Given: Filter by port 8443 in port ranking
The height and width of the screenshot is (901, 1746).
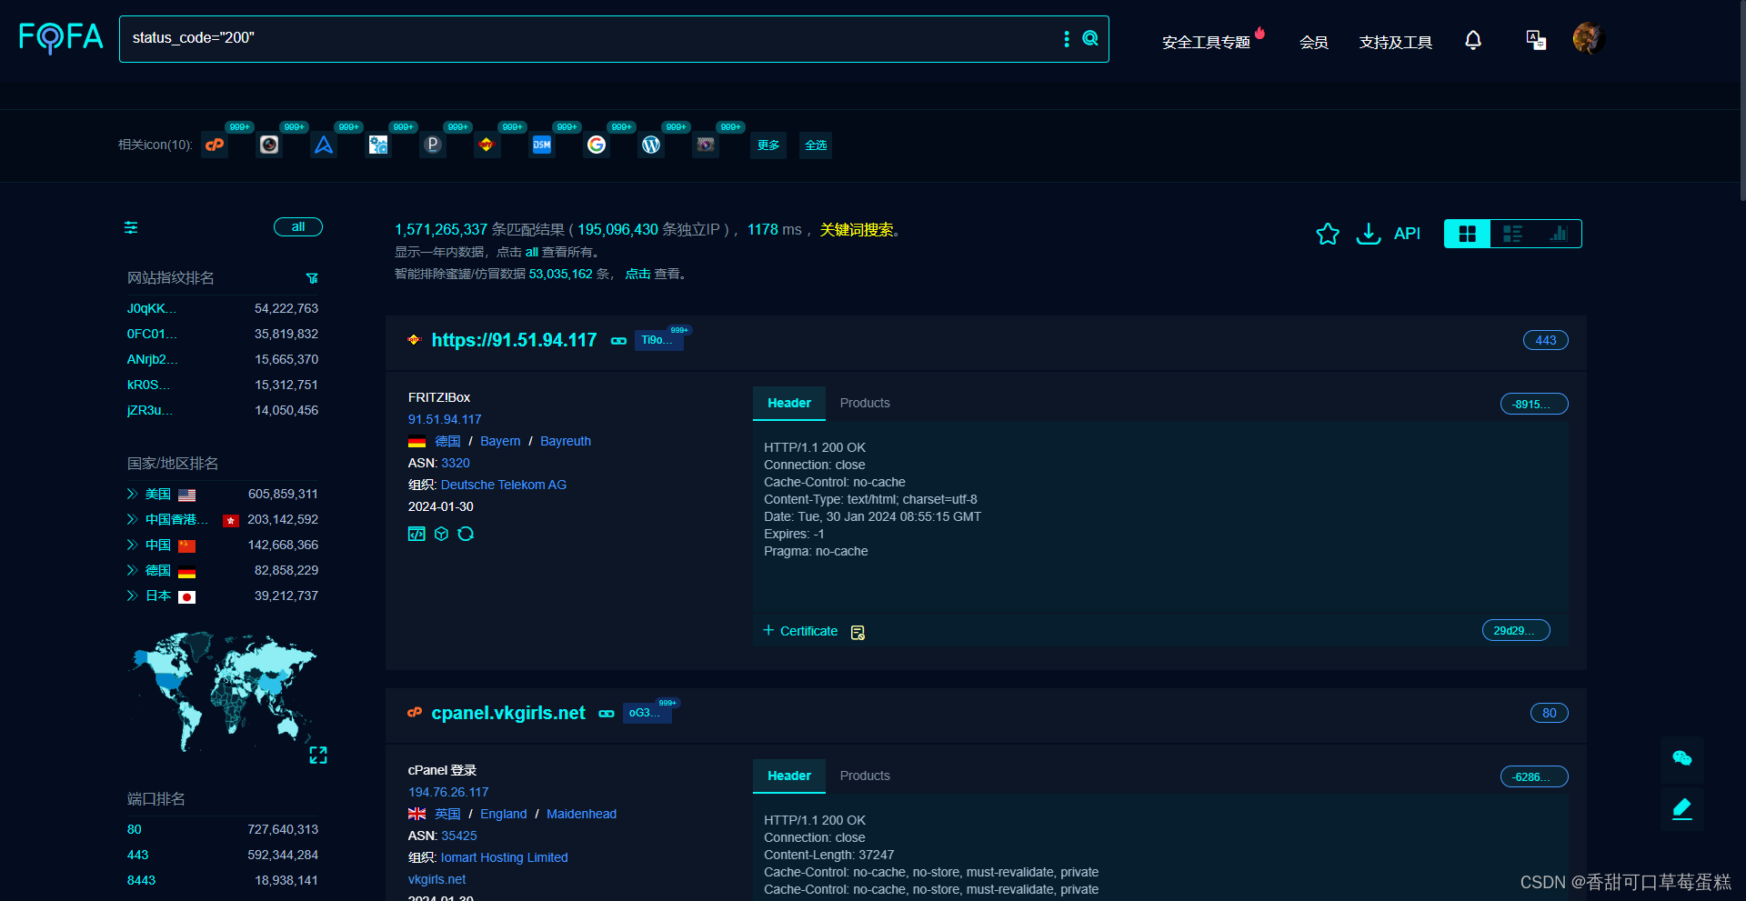Looking at the screenshot, I should (141, 880).
